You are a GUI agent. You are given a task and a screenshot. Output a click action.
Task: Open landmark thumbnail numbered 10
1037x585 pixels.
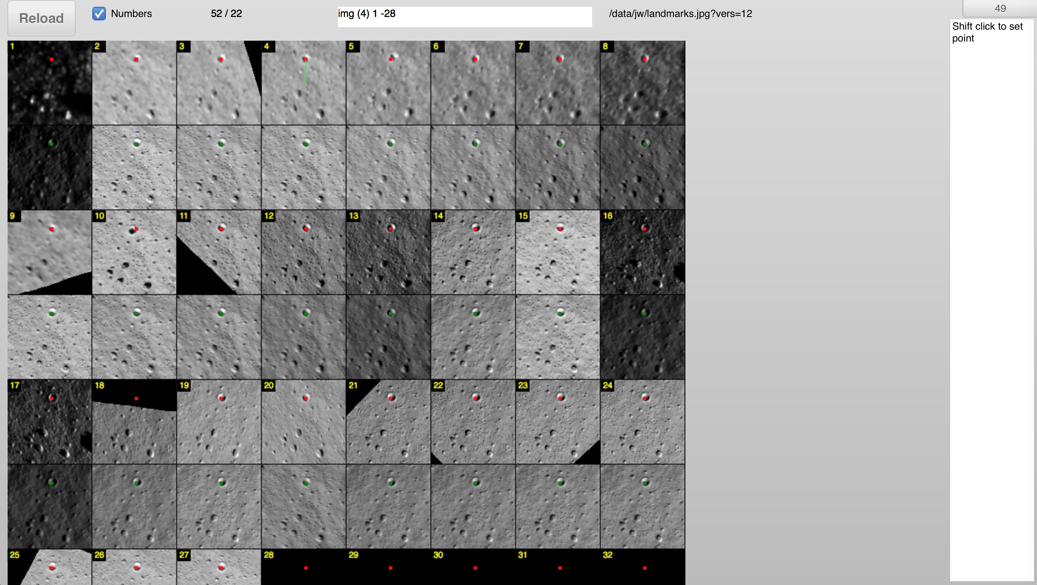point(134,252)
